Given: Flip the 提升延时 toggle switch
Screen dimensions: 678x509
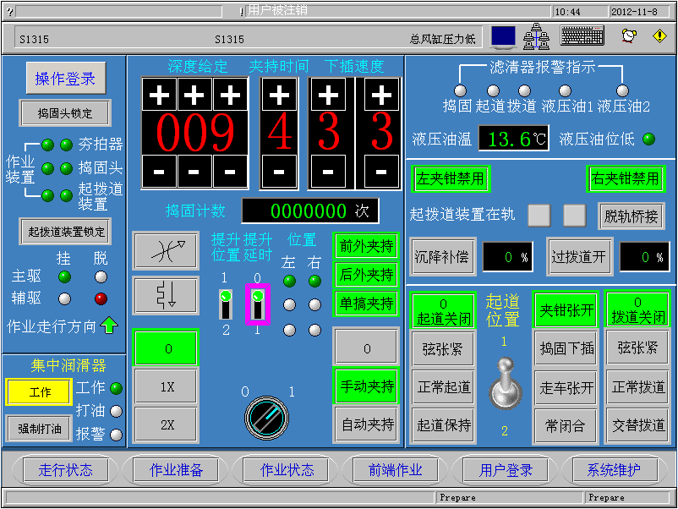Looking at the screenshot, I should 257,304.
